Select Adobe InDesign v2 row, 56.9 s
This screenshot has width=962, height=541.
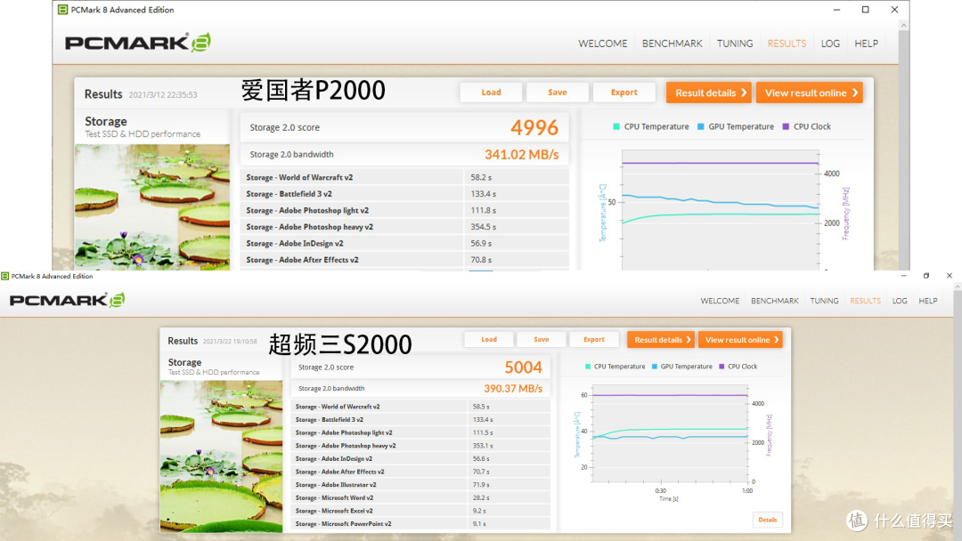pos(404,243)
